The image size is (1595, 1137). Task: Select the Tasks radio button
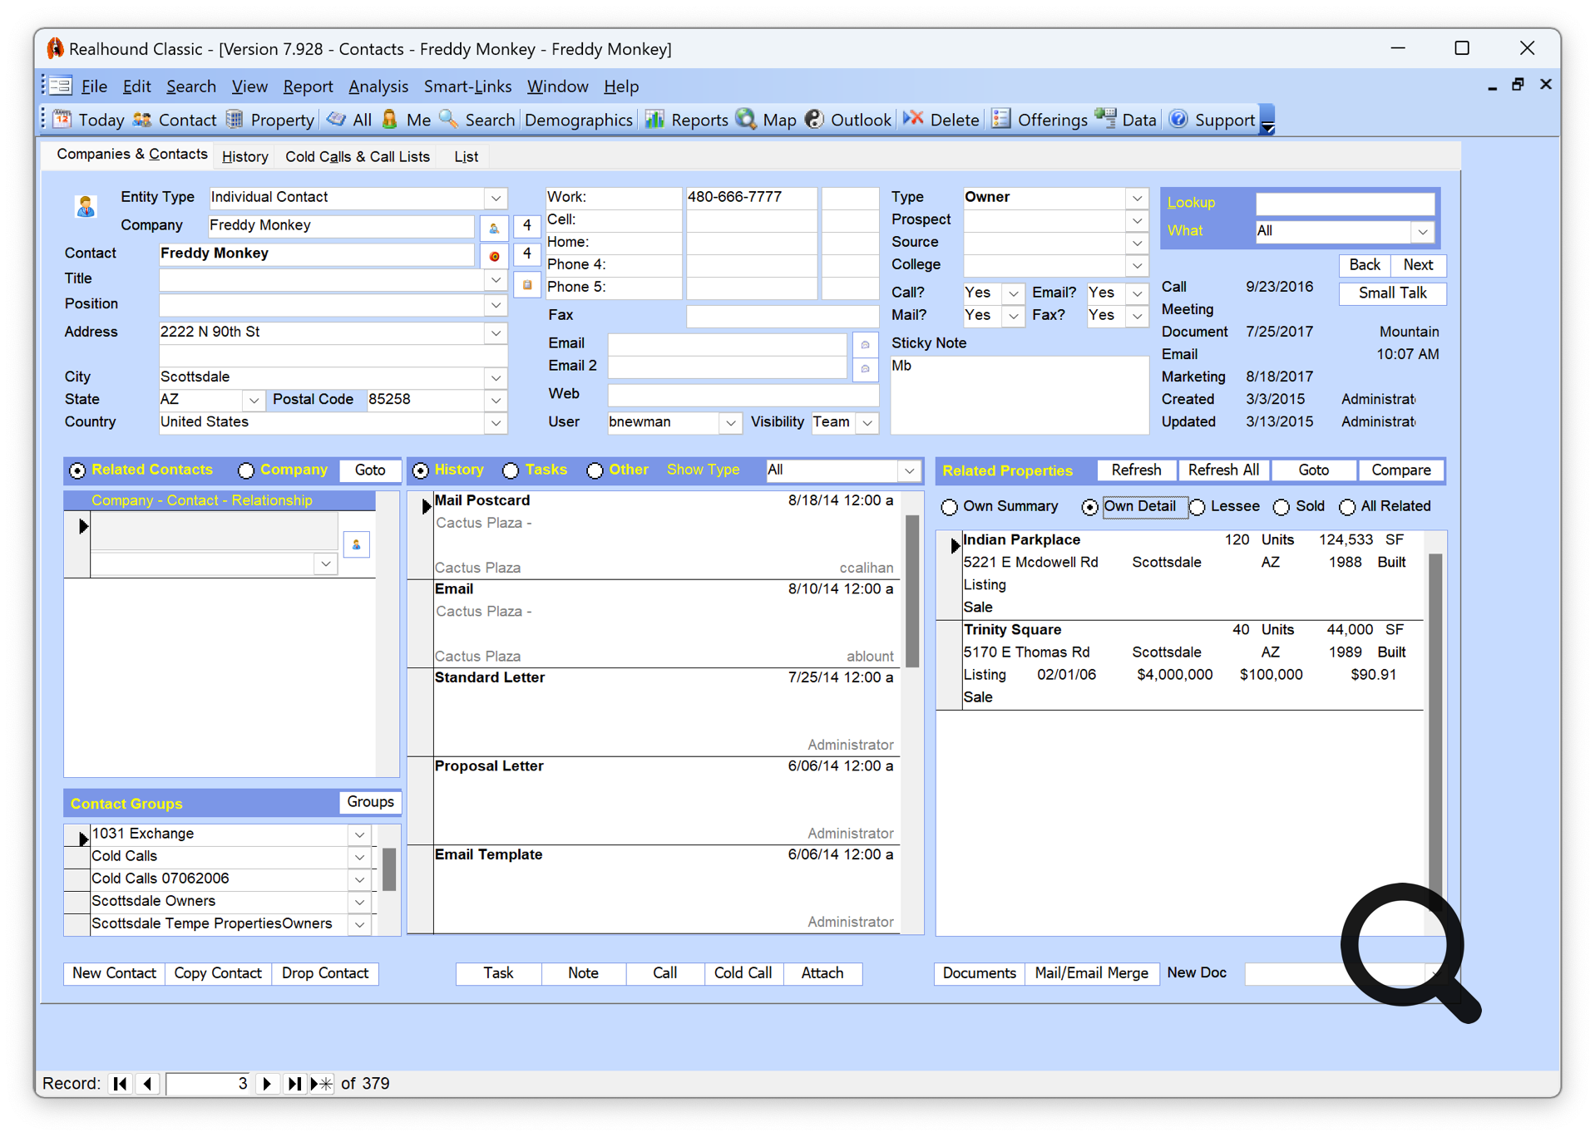tap(511, 471)
